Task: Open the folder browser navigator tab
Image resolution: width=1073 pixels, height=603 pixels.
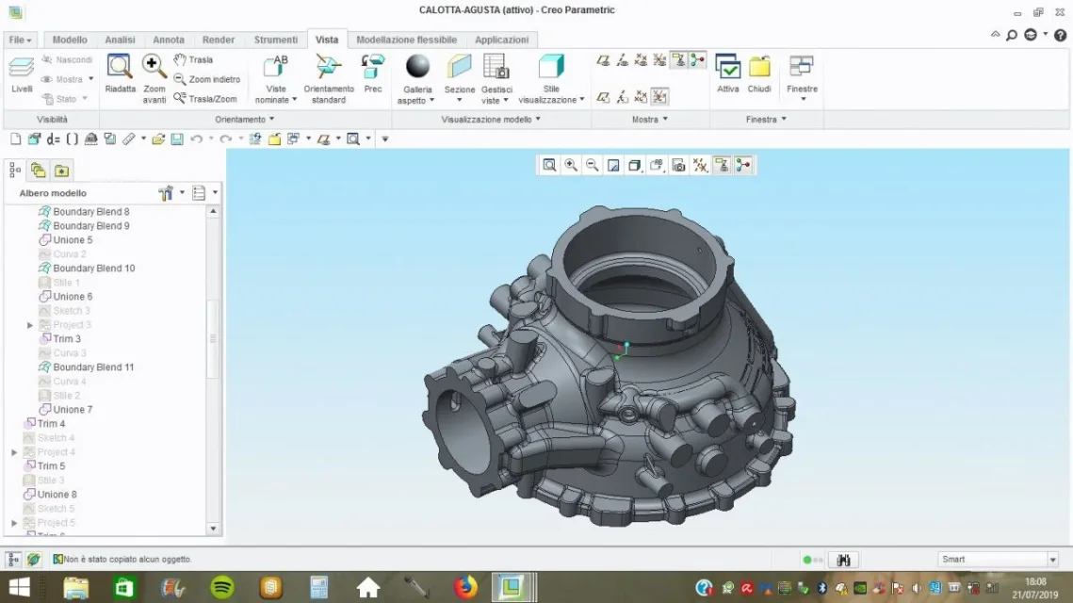Action: pos(39,170)
